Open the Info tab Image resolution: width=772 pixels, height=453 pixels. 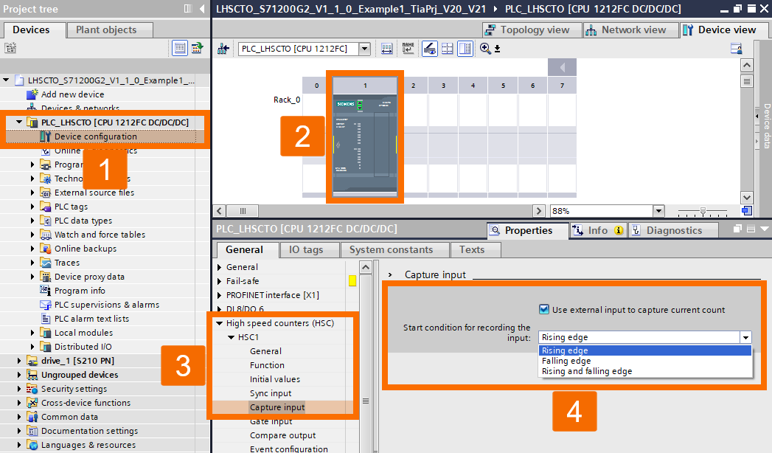(598, 230)
